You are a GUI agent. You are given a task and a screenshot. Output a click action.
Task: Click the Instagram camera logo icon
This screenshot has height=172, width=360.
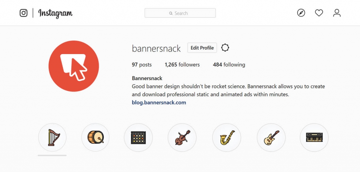[24, 13]
